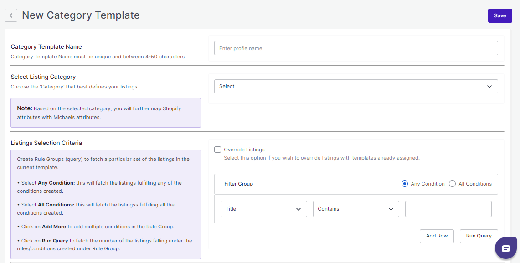Go back using the left arrow button
Image resolution: width=520 pixels, height=263 pixels.
[11, 15]
